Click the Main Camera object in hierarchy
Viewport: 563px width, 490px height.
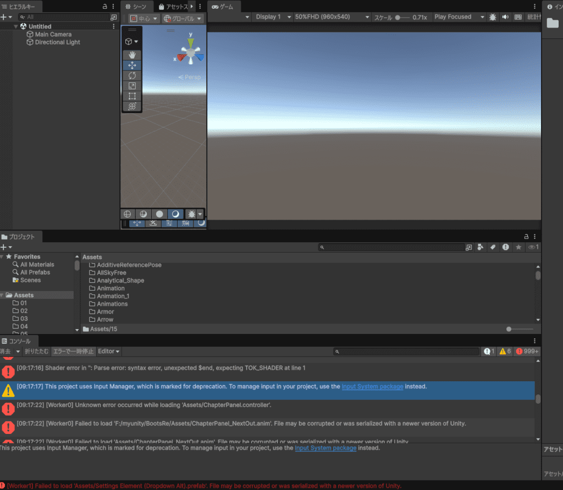click(x=53, y=34)
